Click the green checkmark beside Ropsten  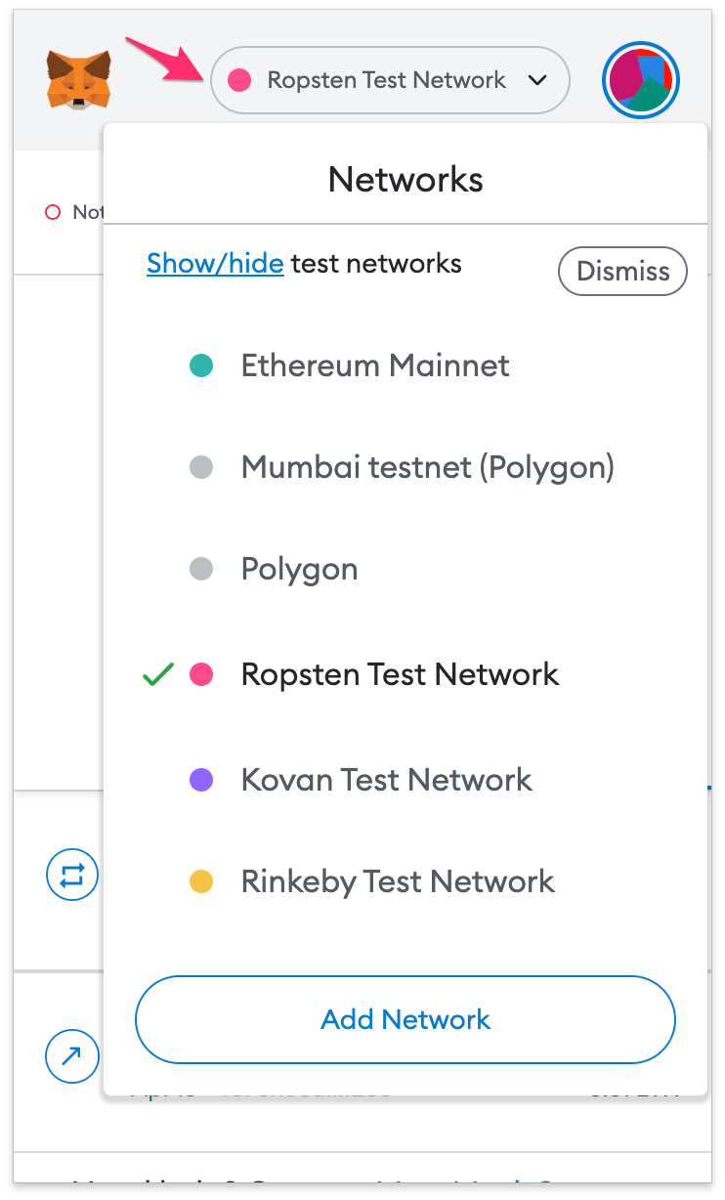coord(158,674)
